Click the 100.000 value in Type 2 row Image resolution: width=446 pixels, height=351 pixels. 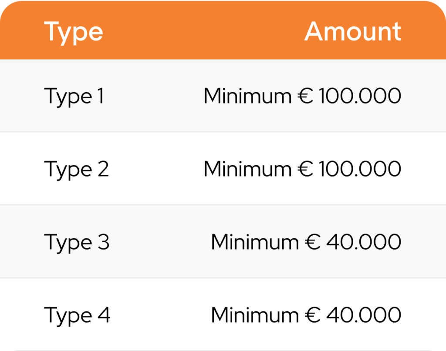coord(360,169)
